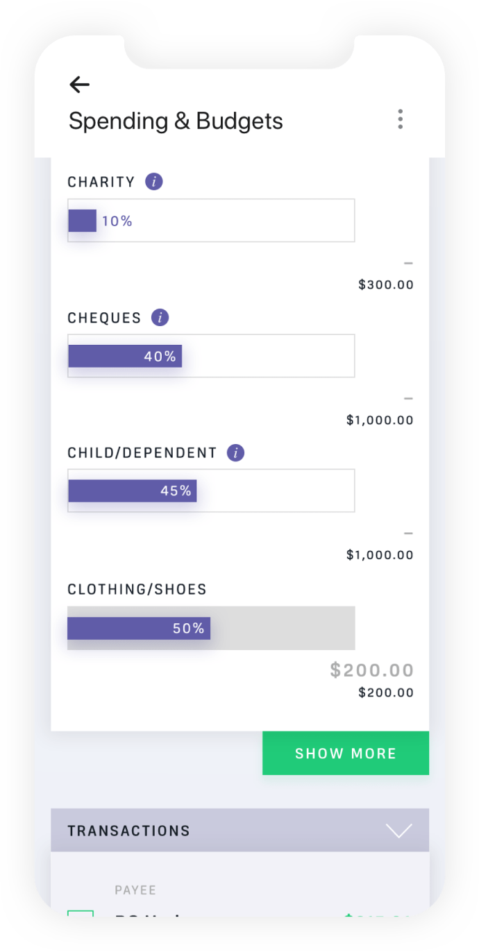Click the Transactions section header label

click(128, 831)
